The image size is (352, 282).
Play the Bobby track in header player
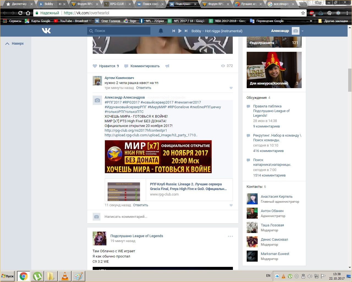coord(180,31)
